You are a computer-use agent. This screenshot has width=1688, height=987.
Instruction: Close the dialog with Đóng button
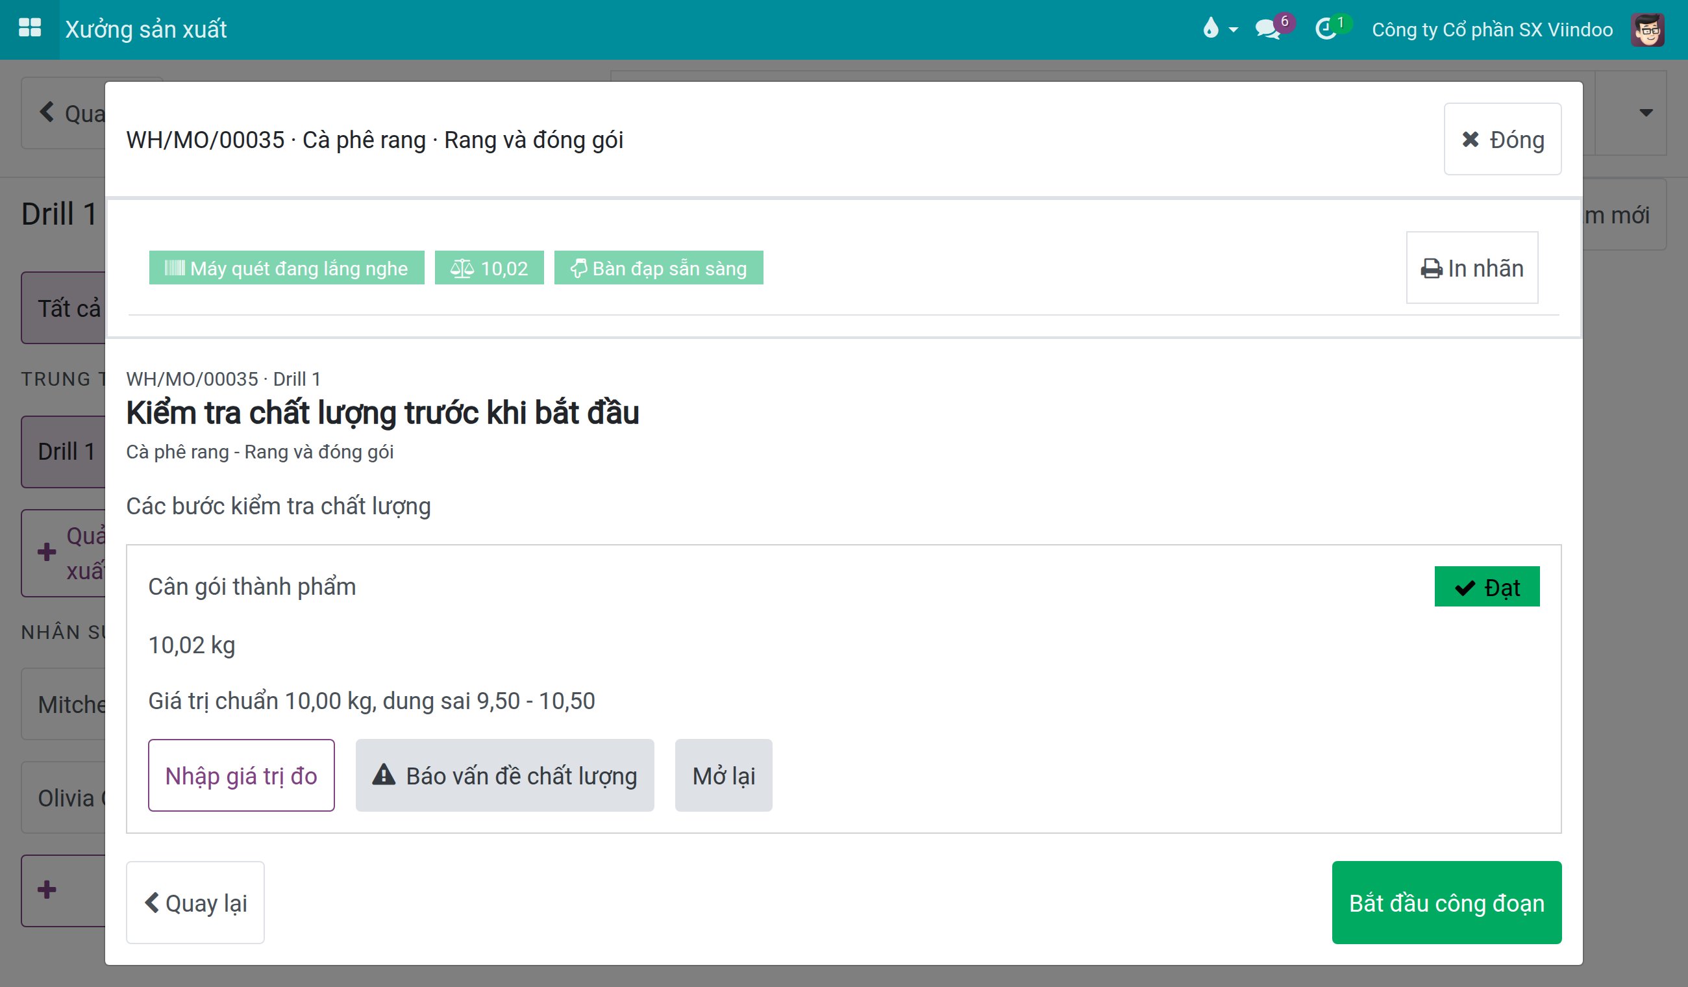pyautogui.click(x=1502, y=139)
